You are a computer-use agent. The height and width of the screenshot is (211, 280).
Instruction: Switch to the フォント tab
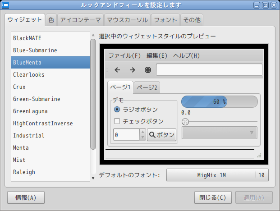(x=165, y=20)
